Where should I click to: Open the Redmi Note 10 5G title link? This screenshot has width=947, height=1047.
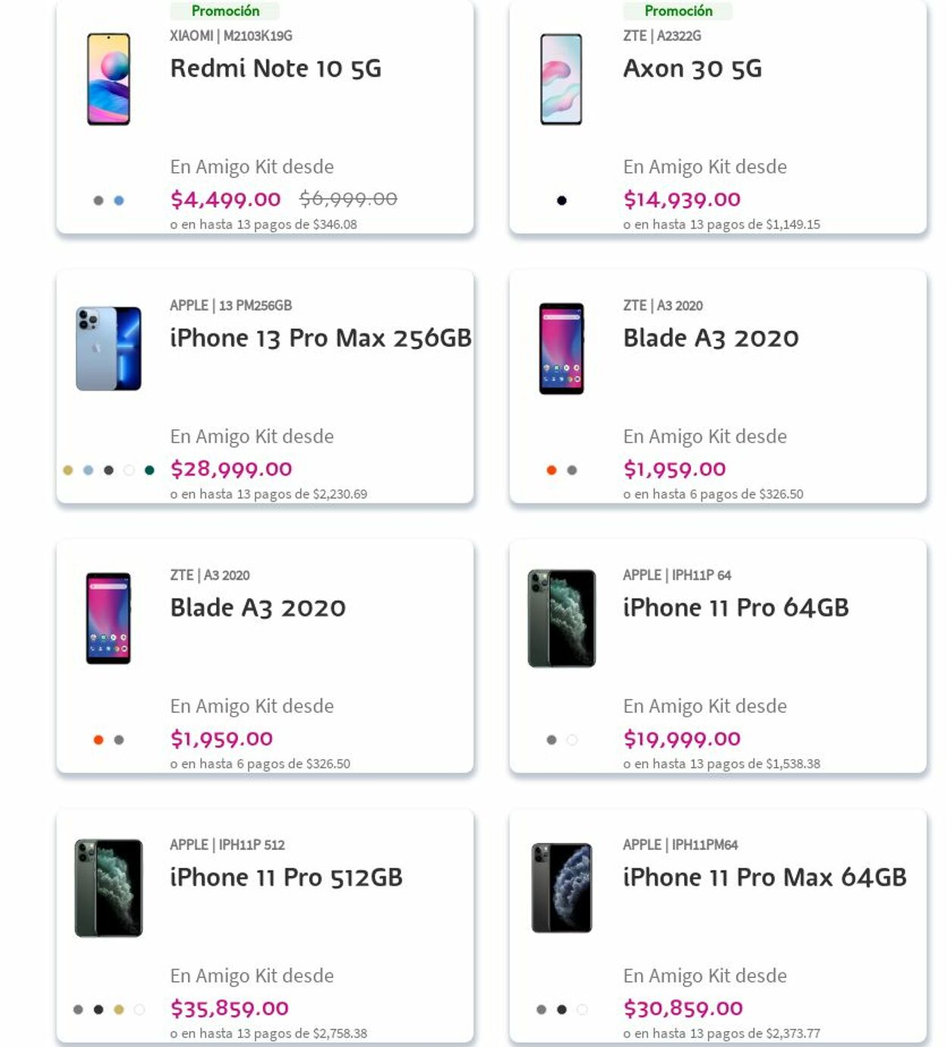[x=276, y=69]
